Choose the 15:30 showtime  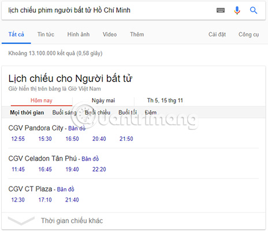tap(45, 139)
